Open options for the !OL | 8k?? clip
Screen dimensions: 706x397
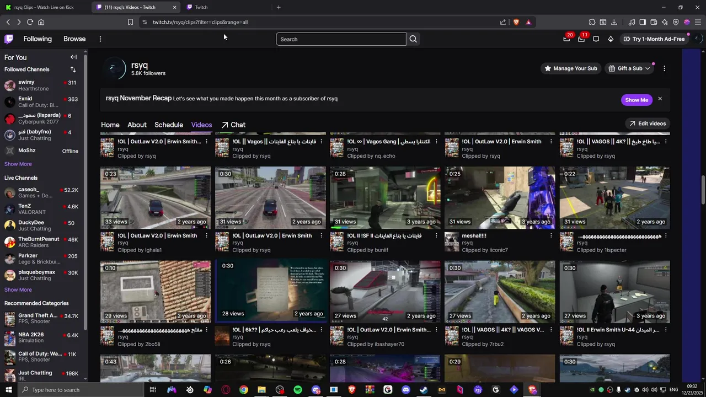(x=321, y=330)
